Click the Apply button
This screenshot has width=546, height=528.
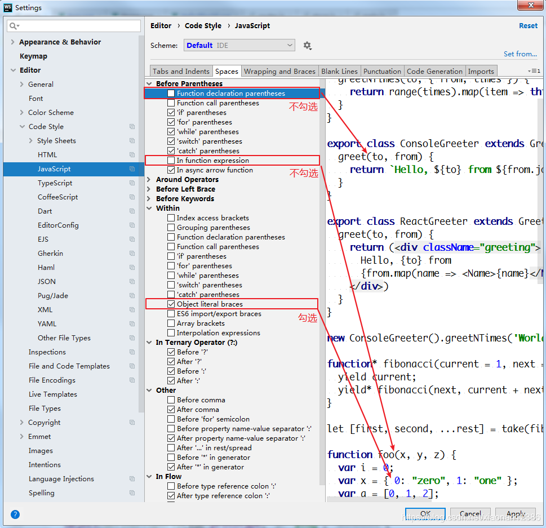(516, 514)
